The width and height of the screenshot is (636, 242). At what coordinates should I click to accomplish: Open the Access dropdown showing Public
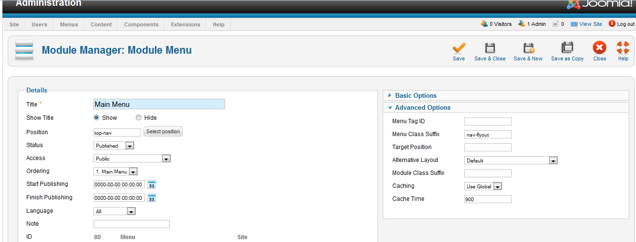pyautogui.click(x=132, y=159)
